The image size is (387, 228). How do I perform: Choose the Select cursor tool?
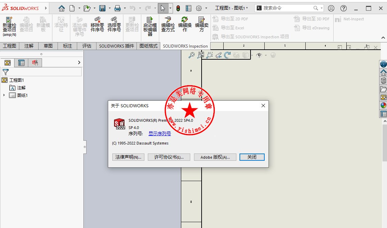click(163, 8)
